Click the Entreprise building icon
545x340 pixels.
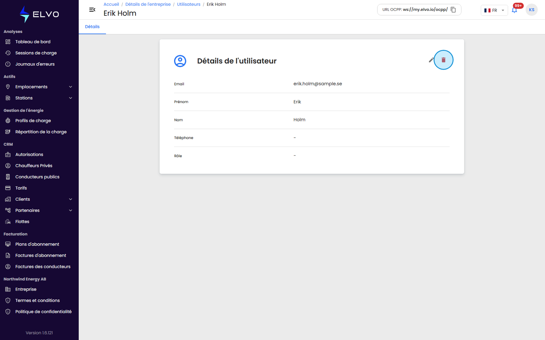pyautogui.click(x=8, y=289)
